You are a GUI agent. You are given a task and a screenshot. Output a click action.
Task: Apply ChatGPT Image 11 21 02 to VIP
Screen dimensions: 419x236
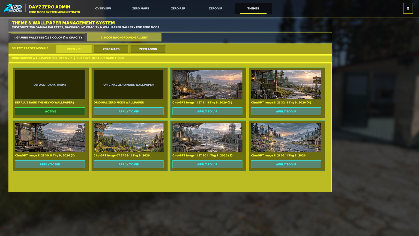pyautogui.click(x=286, y=164)
